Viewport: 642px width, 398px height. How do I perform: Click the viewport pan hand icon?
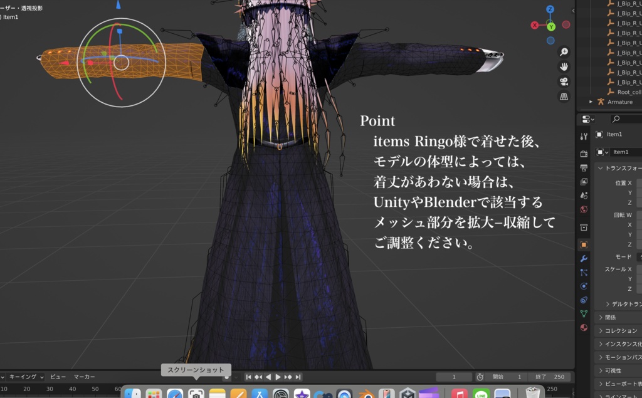click(x=564, y=66)
